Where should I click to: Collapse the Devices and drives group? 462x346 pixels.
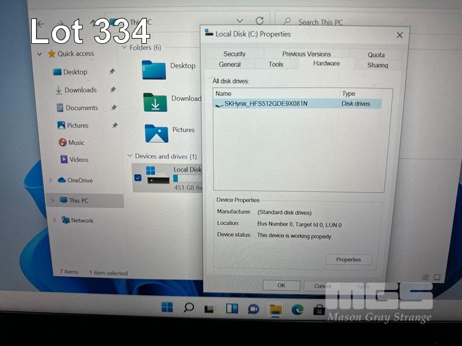click(x=129, y=156)
